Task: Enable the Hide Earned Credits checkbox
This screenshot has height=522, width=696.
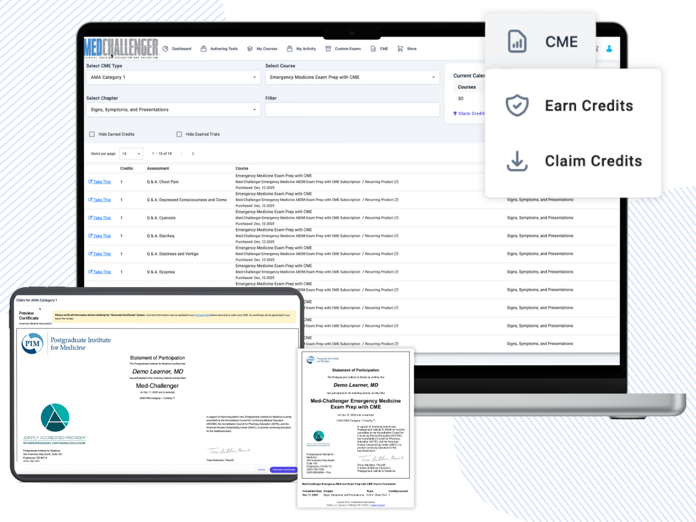Action: tap(91, 134)
